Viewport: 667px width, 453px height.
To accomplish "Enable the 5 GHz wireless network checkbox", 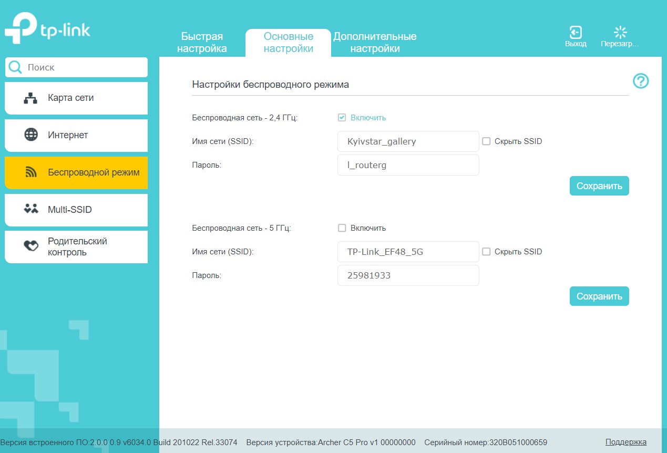I will tap(342, 228).
